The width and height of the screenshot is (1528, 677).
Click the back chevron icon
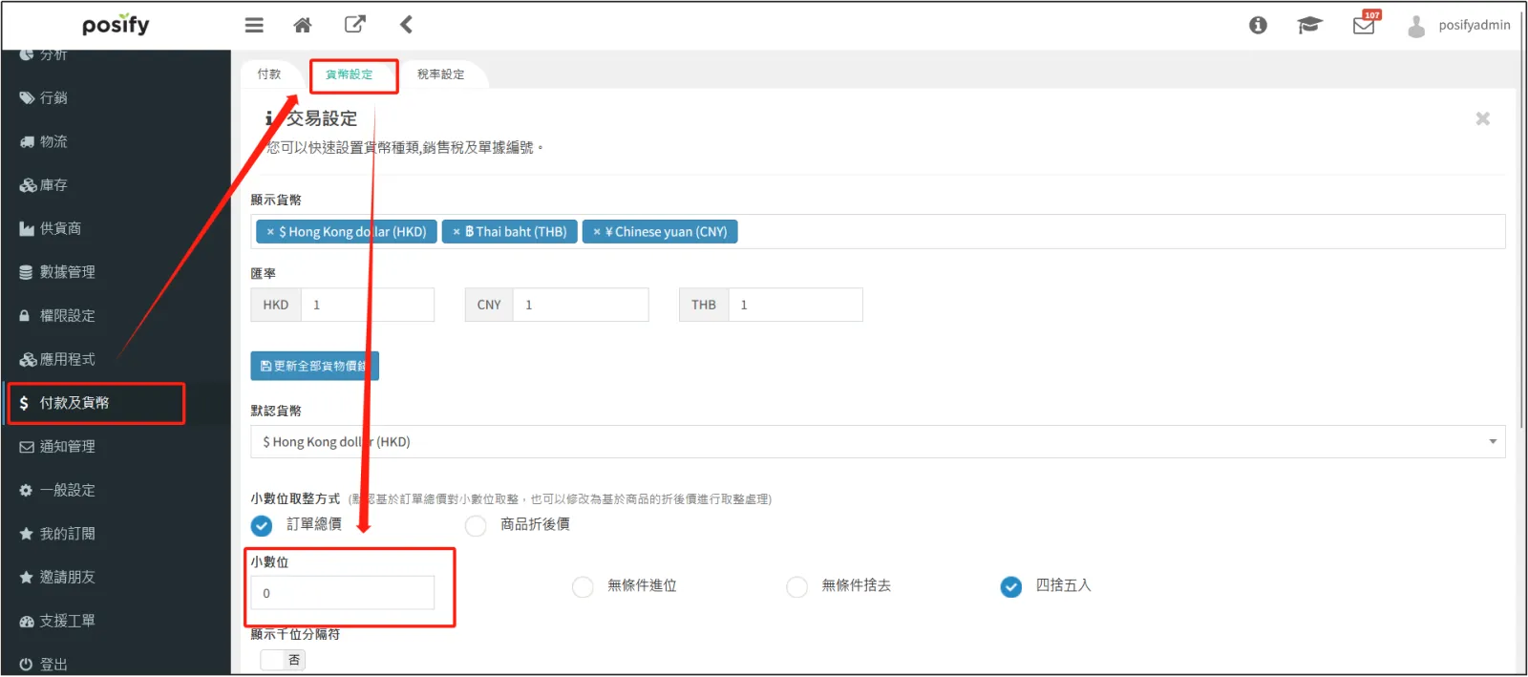tap(406, 25)
